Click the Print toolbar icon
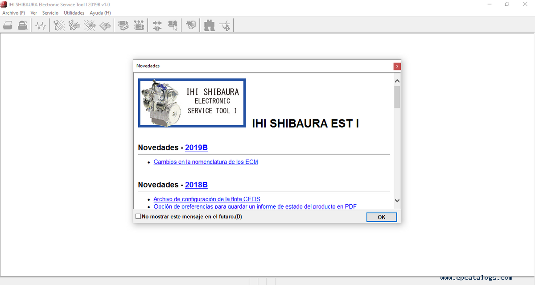 [8, 25]
